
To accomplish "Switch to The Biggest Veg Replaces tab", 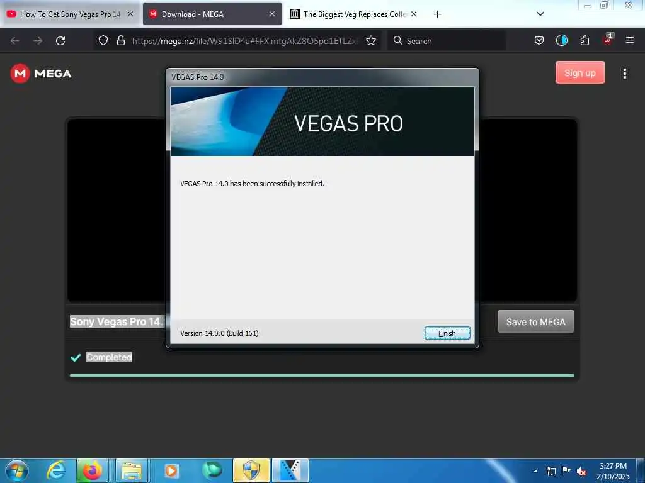I will (354, 14).
